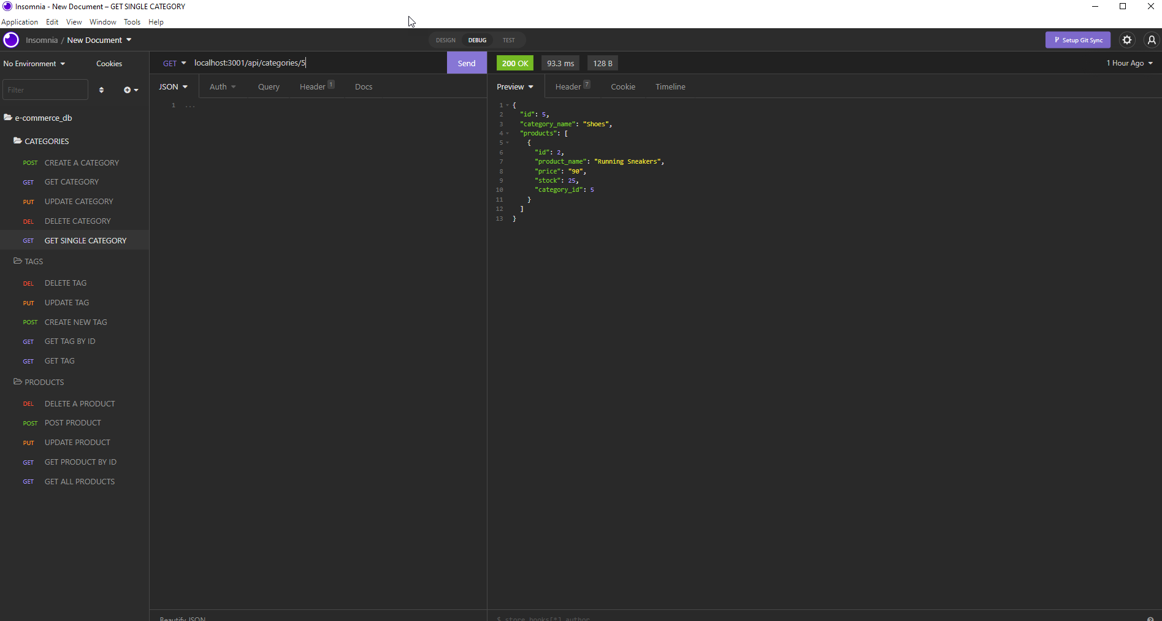Open the GET method dropdown
Image resolution: width=1162 pixels, height=621 pixels.
tap(174, 63)
